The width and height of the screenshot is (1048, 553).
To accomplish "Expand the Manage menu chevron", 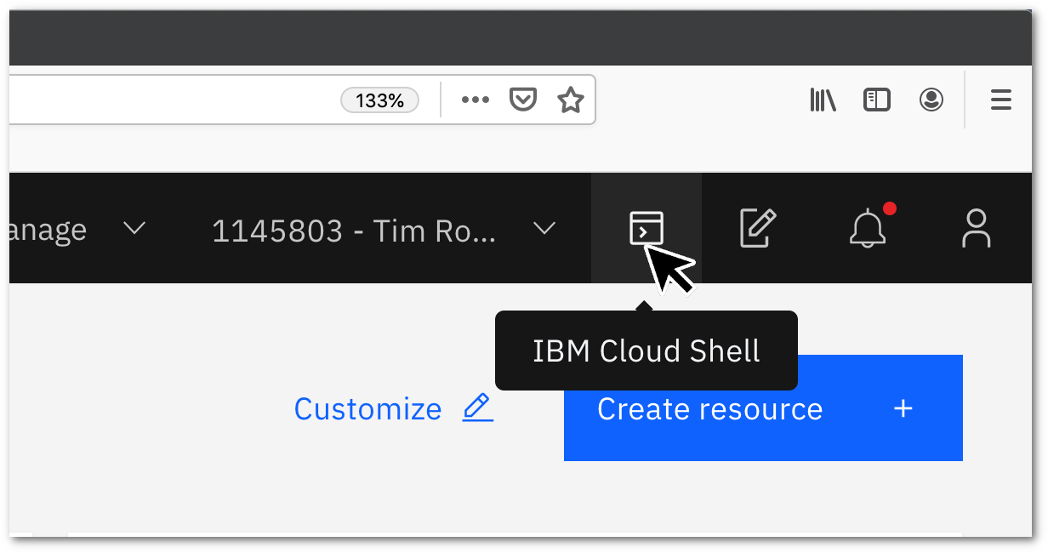I will coord(134,229).
